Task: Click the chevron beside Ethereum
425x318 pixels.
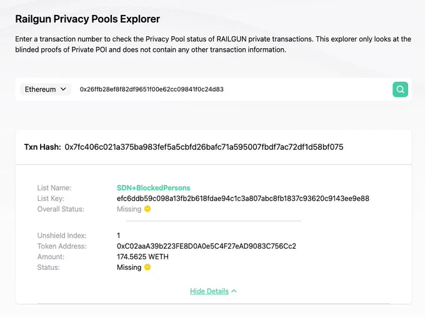Action: (63, 89)
